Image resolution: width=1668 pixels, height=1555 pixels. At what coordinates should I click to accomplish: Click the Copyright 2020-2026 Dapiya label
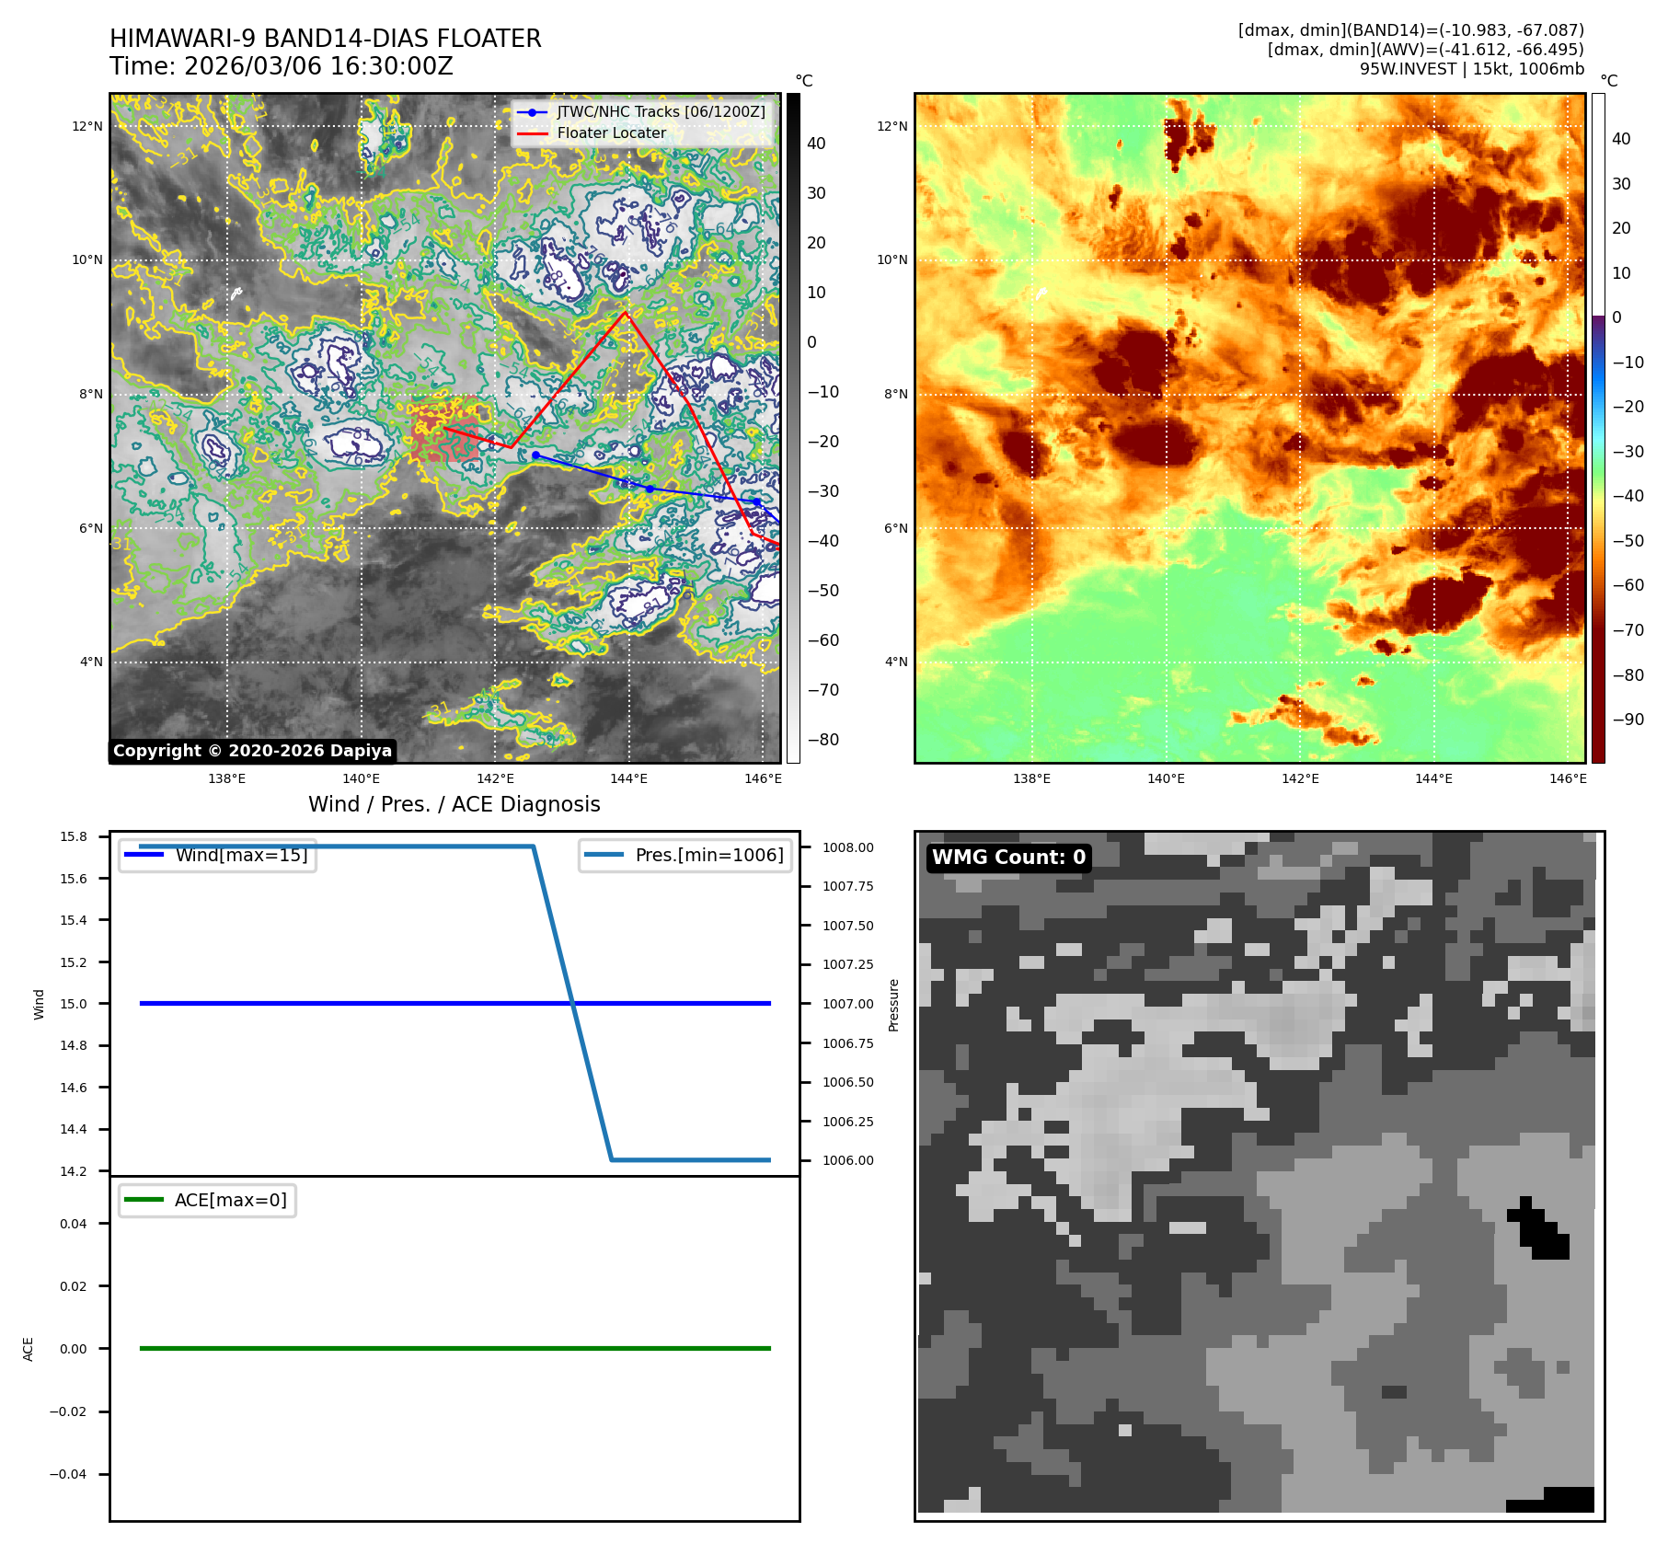252,751
